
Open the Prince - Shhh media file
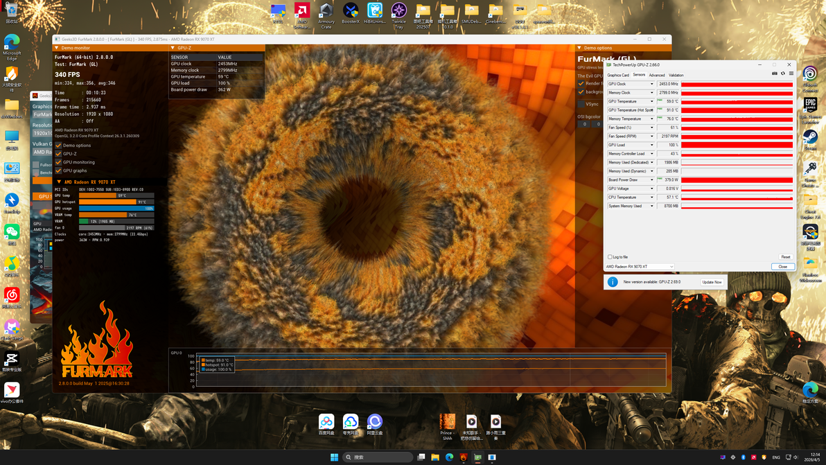[447, 427]
